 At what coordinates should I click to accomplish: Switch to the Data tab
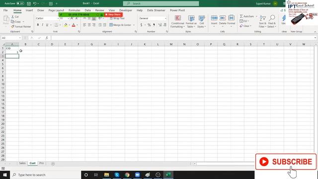pos(87,10)
